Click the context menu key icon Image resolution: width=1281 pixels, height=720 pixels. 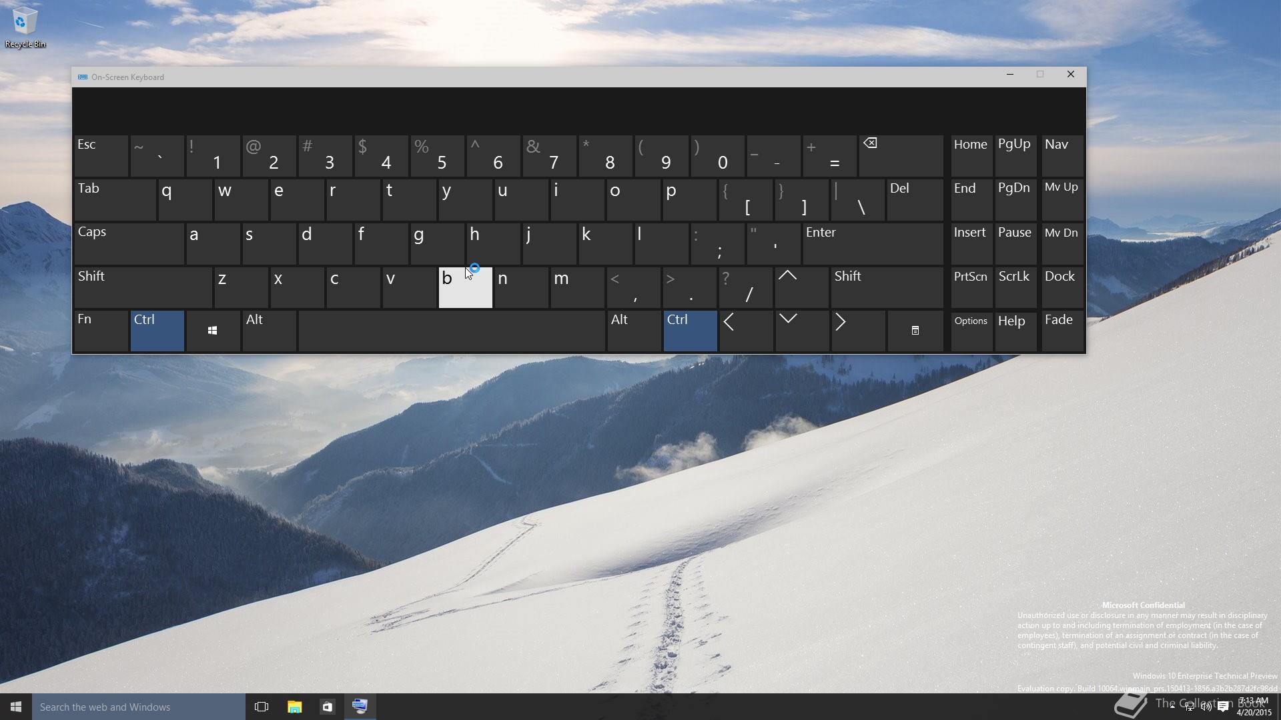(x=915, y=331)
